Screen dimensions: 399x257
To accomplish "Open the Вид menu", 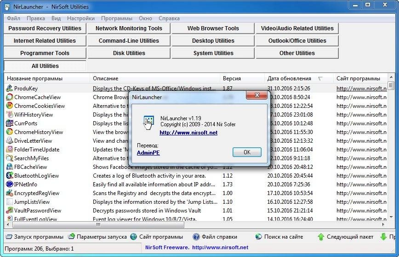I will pyautogui.click(x=56, y=18).
